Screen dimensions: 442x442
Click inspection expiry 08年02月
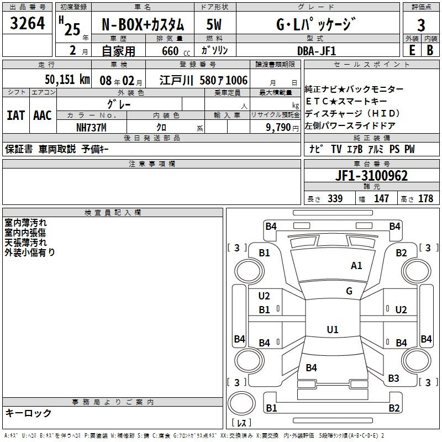[121, 81]
